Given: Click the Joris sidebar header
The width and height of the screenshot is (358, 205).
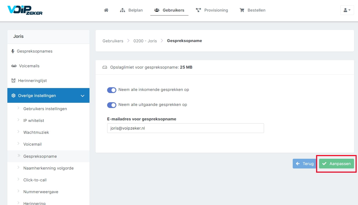Looking at the screenshot, I should pyautogui.click(x=48, y=37).
